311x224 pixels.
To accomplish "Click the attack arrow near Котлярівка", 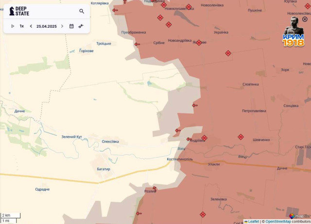I will (115, 10).
